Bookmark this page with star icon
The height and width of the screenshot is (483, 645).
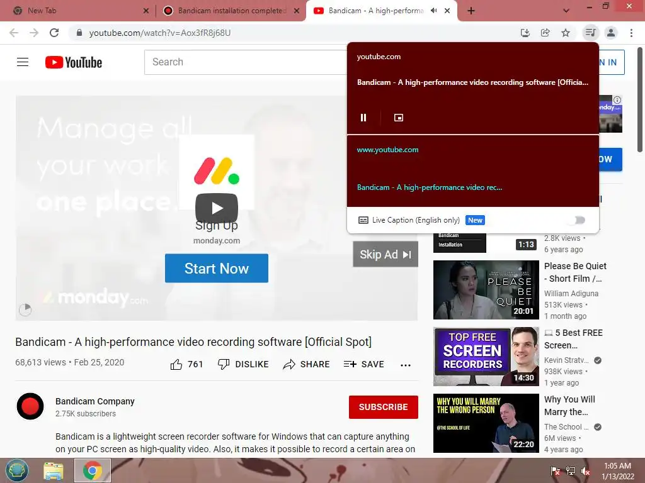pyautogui.click(x=566, y=33)
